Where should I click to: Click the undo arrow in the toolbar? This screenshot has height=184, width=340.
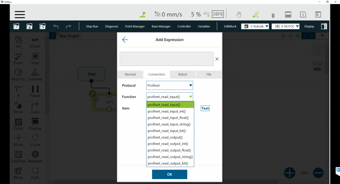pyautogui.click(x=56, y=27)
